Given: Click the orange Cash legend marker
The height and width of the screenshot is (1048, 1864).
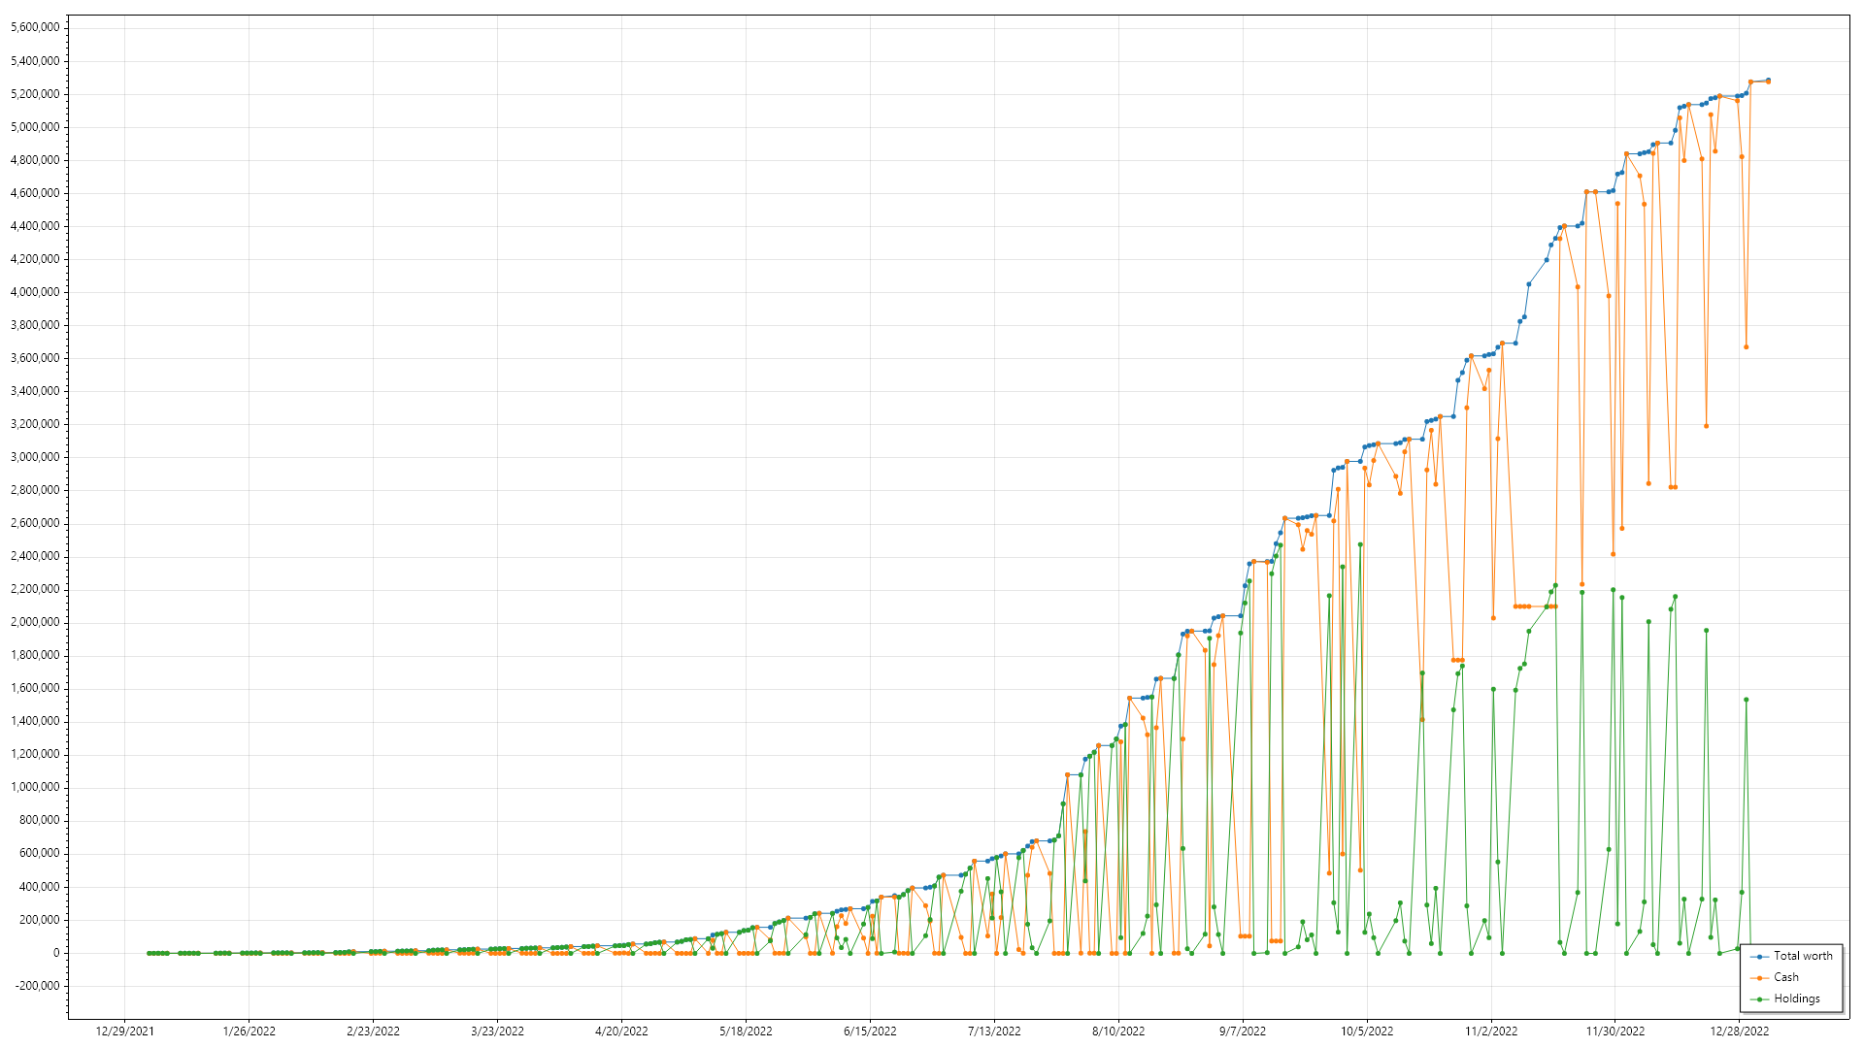Looking at the screenshot, I should coord(1759,978).
